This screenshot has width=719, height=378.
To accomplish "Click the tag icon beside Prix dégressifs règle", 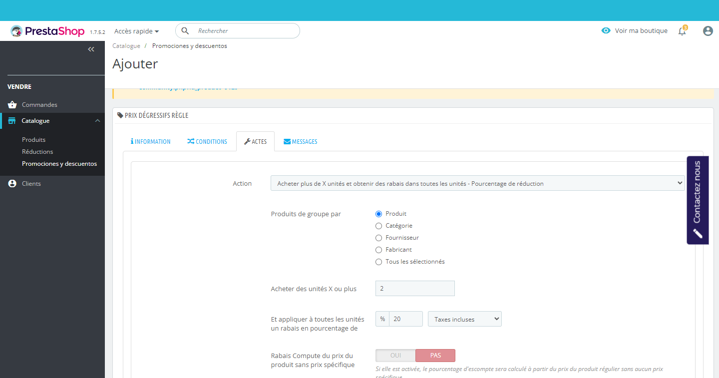I will click(x=120, y=115).
